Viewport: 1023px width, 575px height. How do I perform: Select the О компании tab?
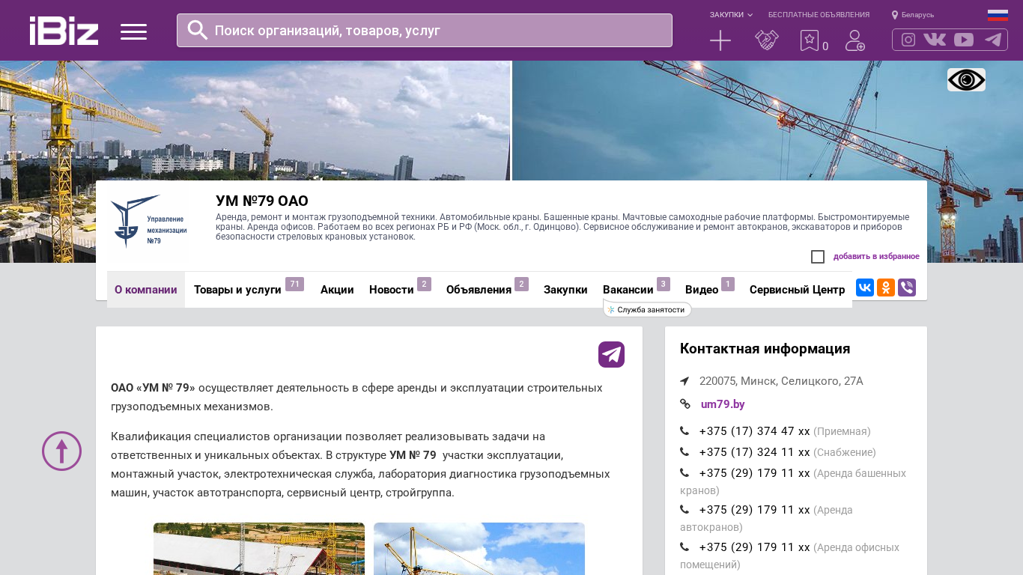pyautogui.click(x=146, y=290)
